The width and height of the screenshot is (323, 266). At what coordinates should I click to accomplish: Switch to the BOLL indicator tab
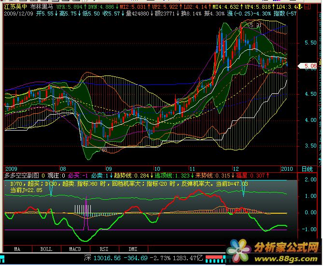pyautogui.click(x=46, y=249)
